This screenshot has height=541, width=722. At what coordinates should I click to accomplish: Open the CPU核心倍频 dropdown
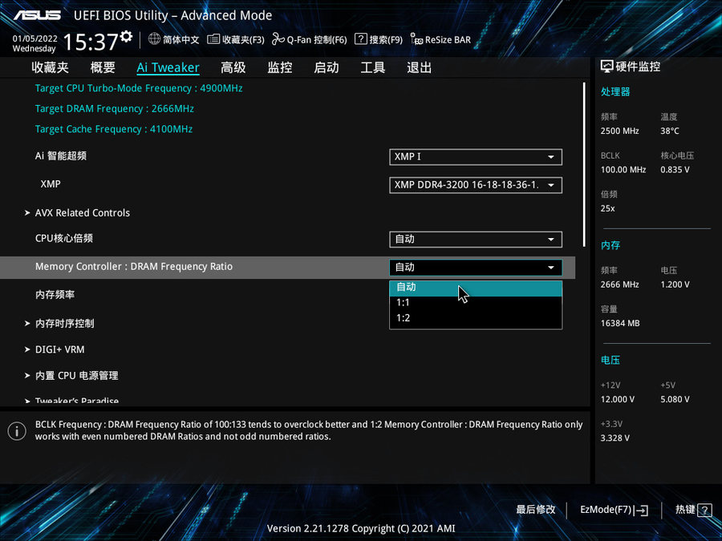475,239
